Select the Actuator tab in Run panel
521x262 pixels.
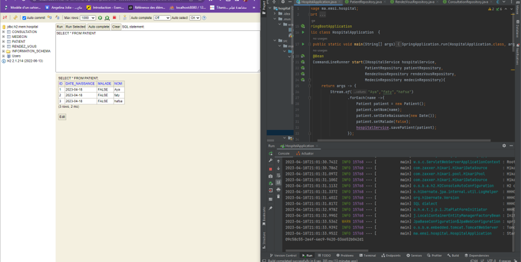pyautogui.click(x=305, y=154)
